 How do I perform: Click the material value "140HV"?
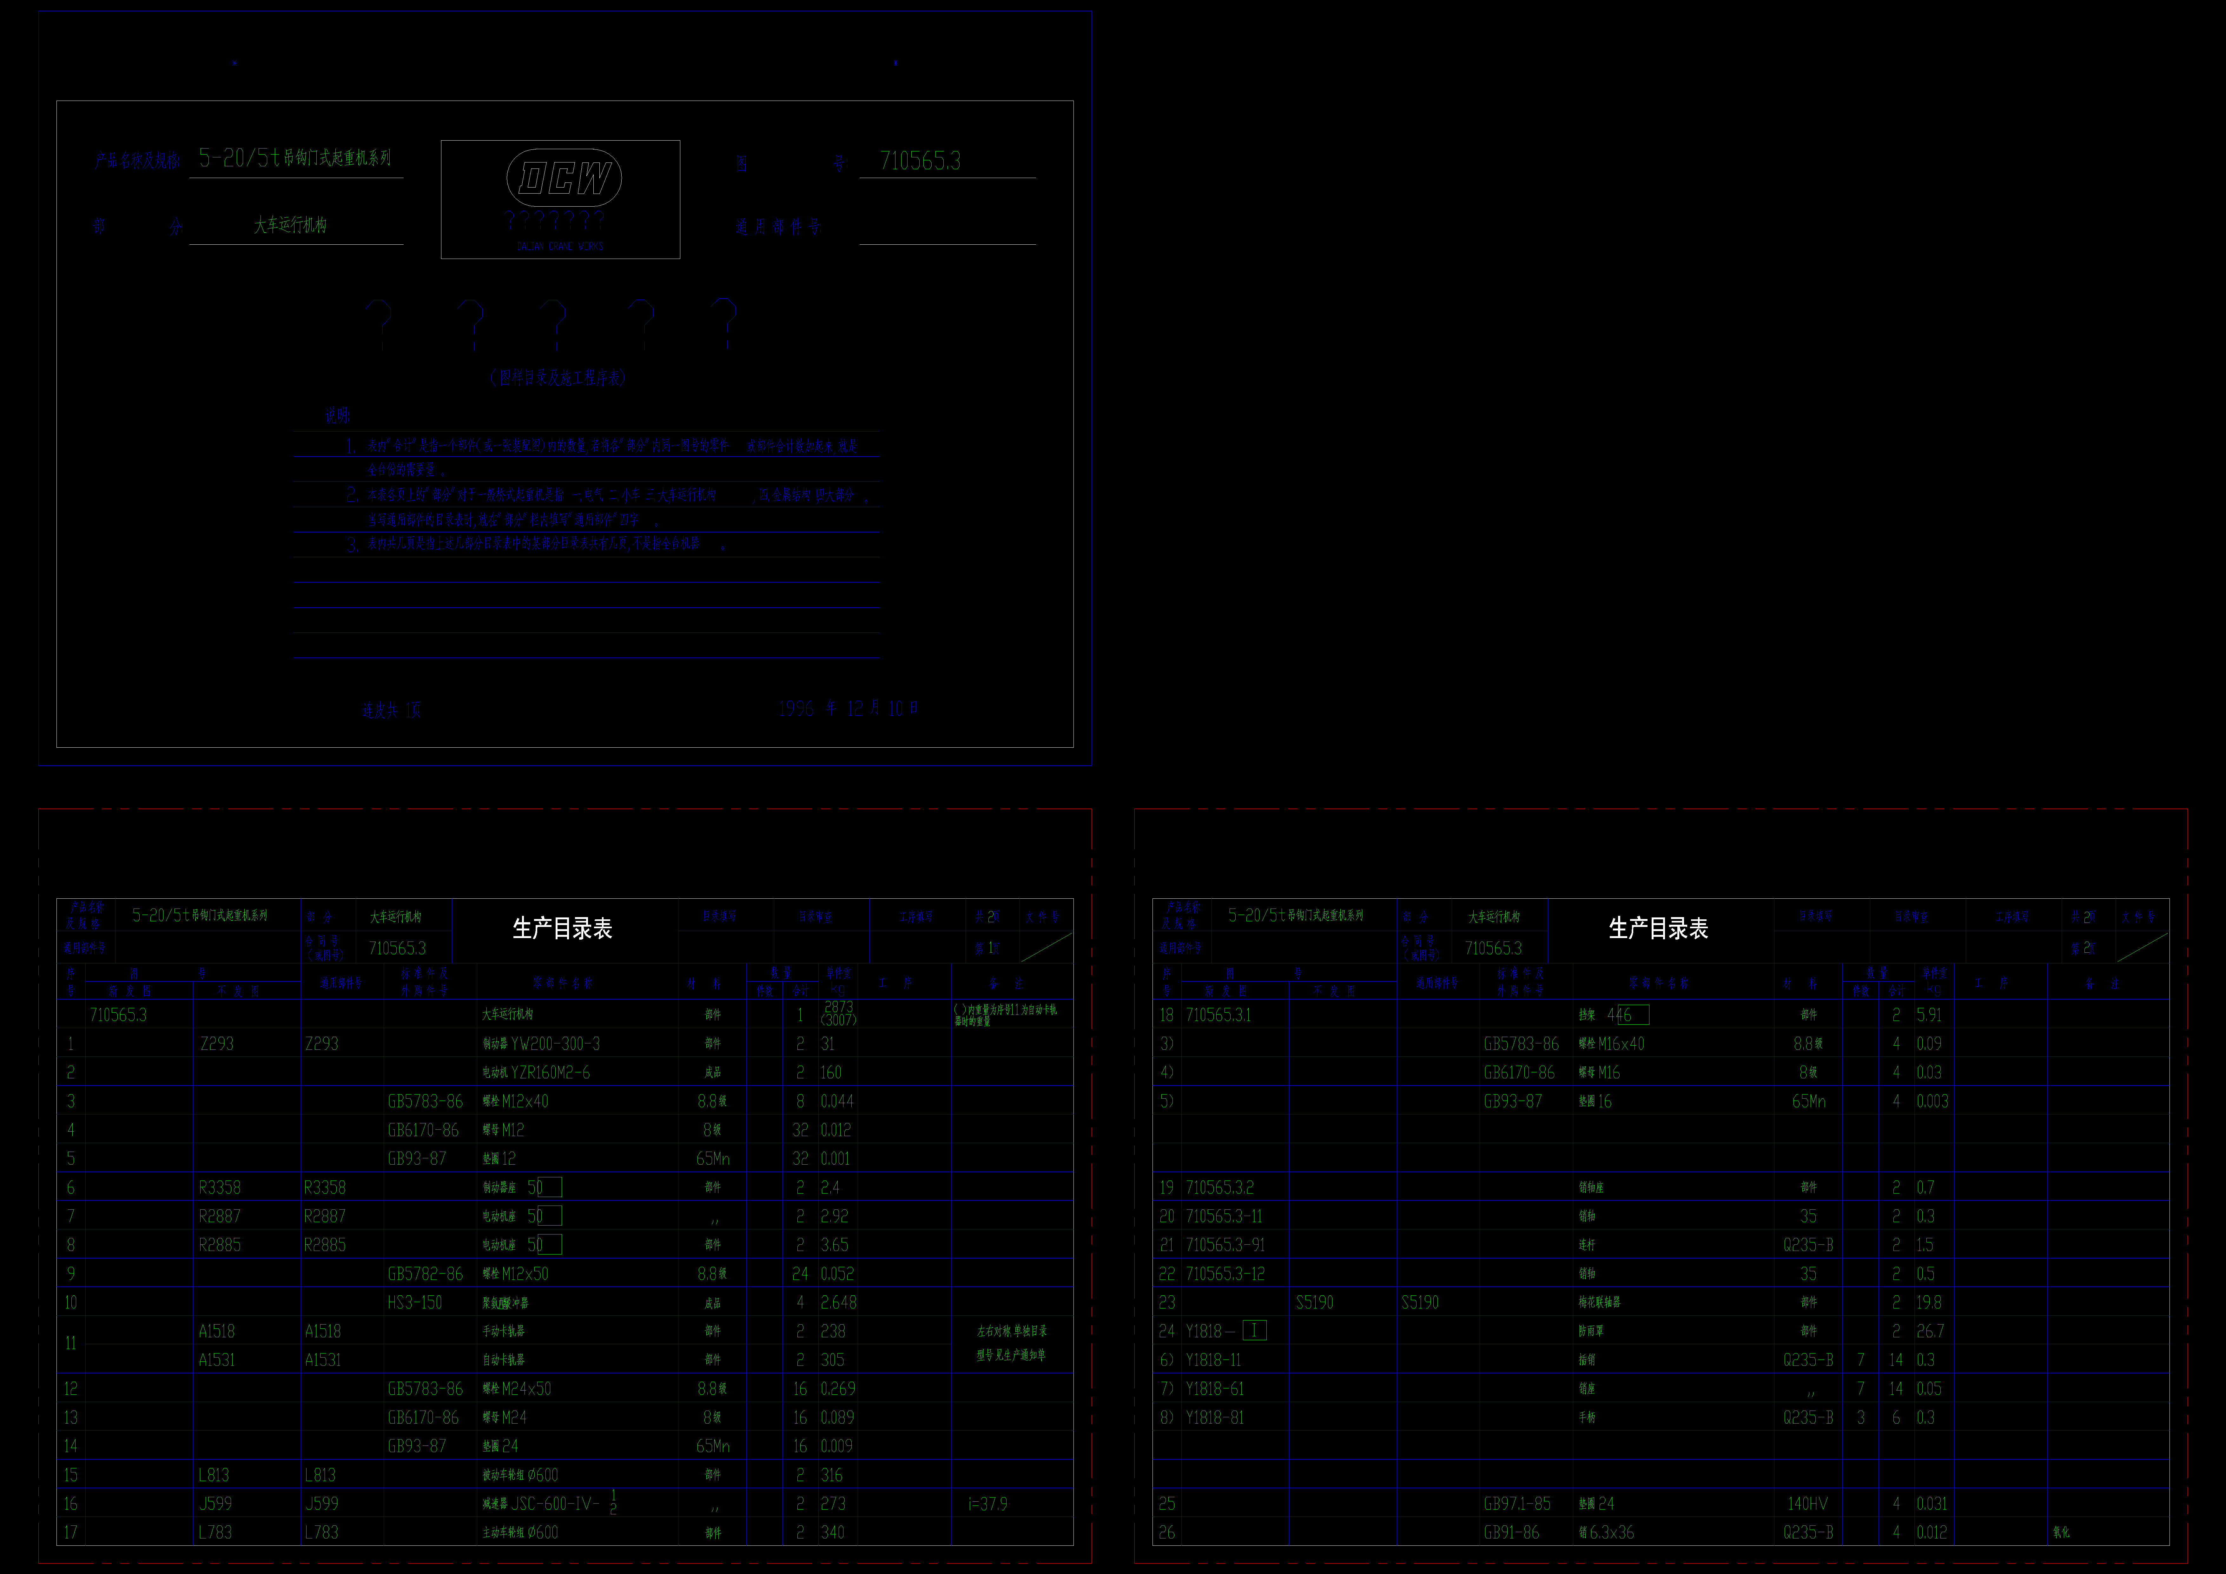pyautogui.click(x=1808, y=1504)
